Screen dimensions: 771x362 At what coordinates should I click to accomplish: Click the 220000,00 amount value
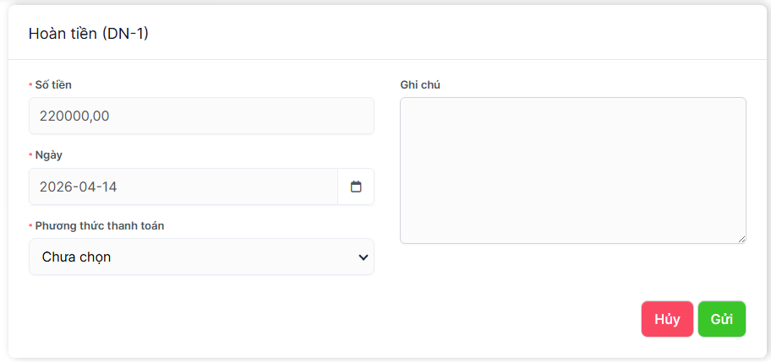click(x=74, y=116)
